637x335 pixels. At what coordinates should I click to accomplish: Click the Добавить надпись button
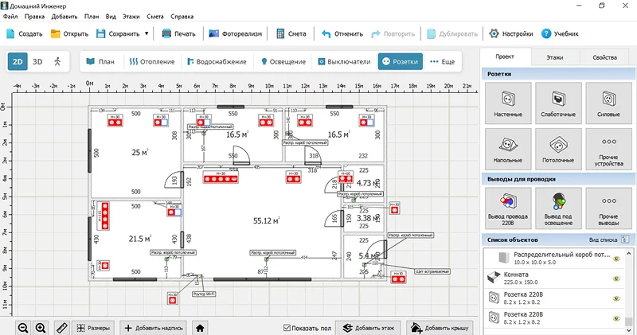pos(154,327)
